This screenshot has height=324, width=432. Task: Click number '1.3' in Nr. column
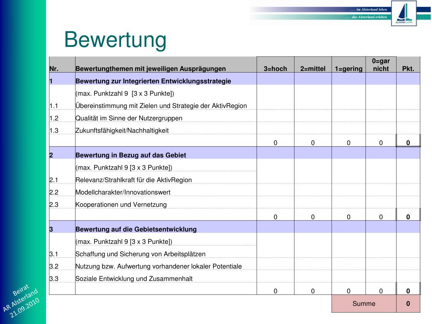pyautogui.click(x=54, y=131)
